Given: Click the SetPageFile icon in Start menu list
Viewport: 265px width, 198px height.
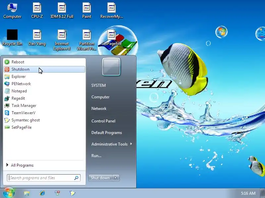Looking at the screenshot, I should pos(7,127).
